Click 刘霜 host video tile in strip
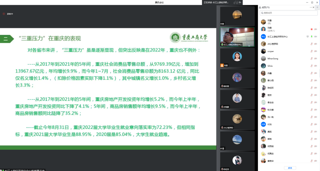 click(237, 58)
